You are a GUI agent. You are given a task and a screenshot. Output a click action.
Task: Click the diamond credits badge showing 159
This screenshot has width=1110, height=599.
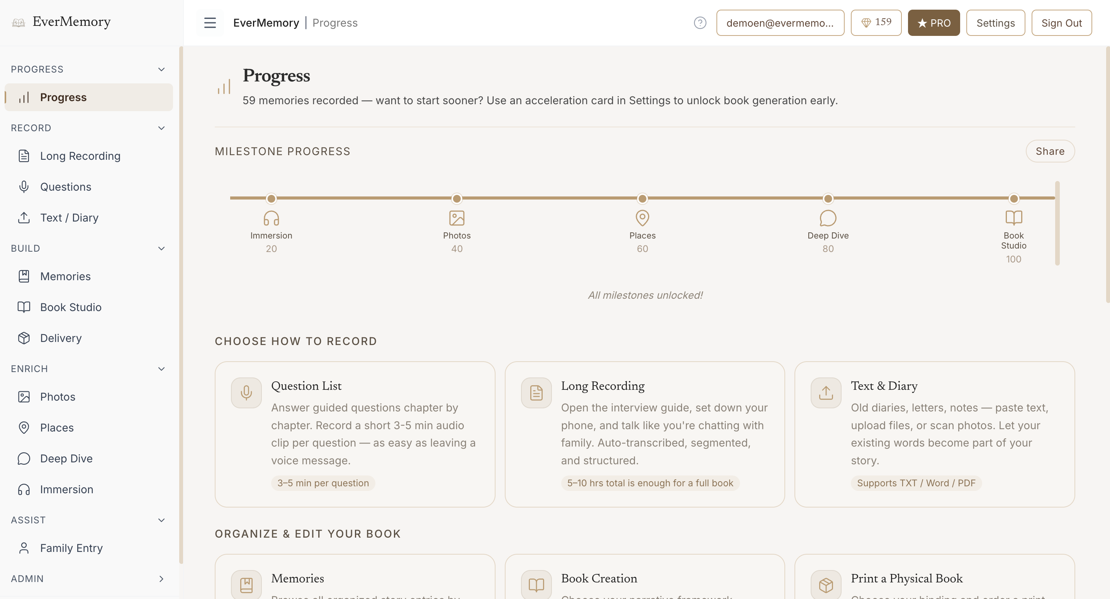876,23
